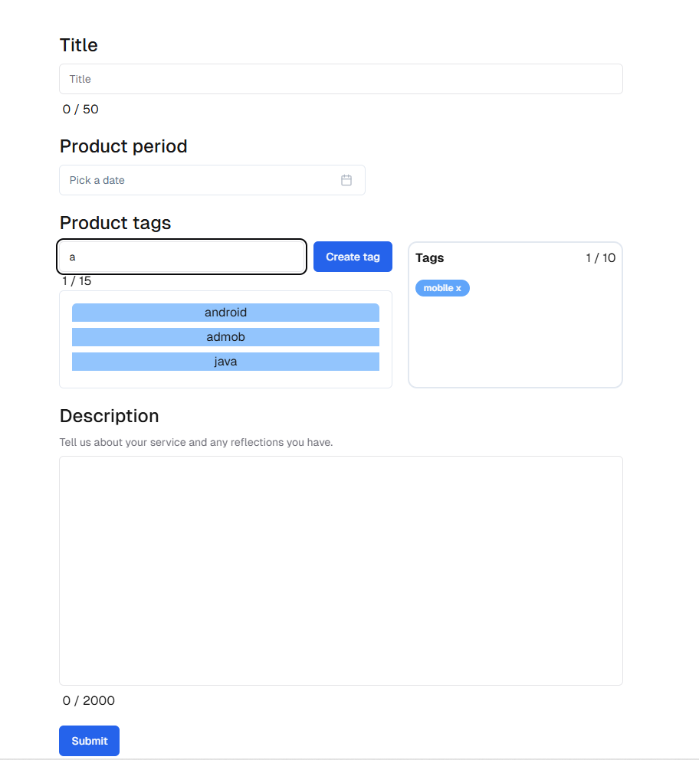Image resolution: width=699 pixels, height=760 pixels.
Task: Click the description helper text
Action: tap(196, 442)
